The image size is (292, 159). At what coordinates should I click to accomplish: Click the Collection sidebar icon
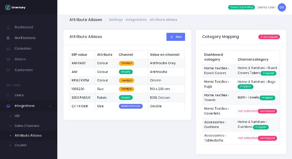(8, 49)
